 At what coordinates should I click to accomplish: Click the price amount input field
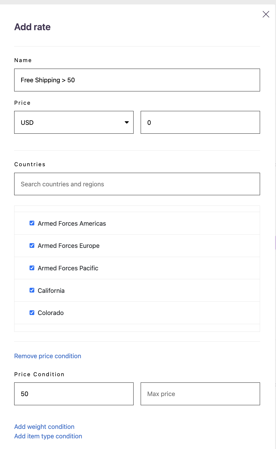[200, 122]
